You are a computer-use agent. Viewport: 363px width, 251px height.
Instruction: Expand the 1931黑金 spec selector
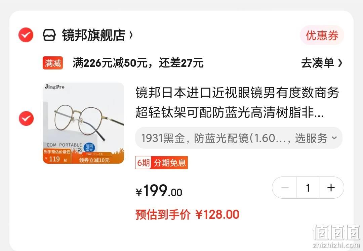pos(239,138)
